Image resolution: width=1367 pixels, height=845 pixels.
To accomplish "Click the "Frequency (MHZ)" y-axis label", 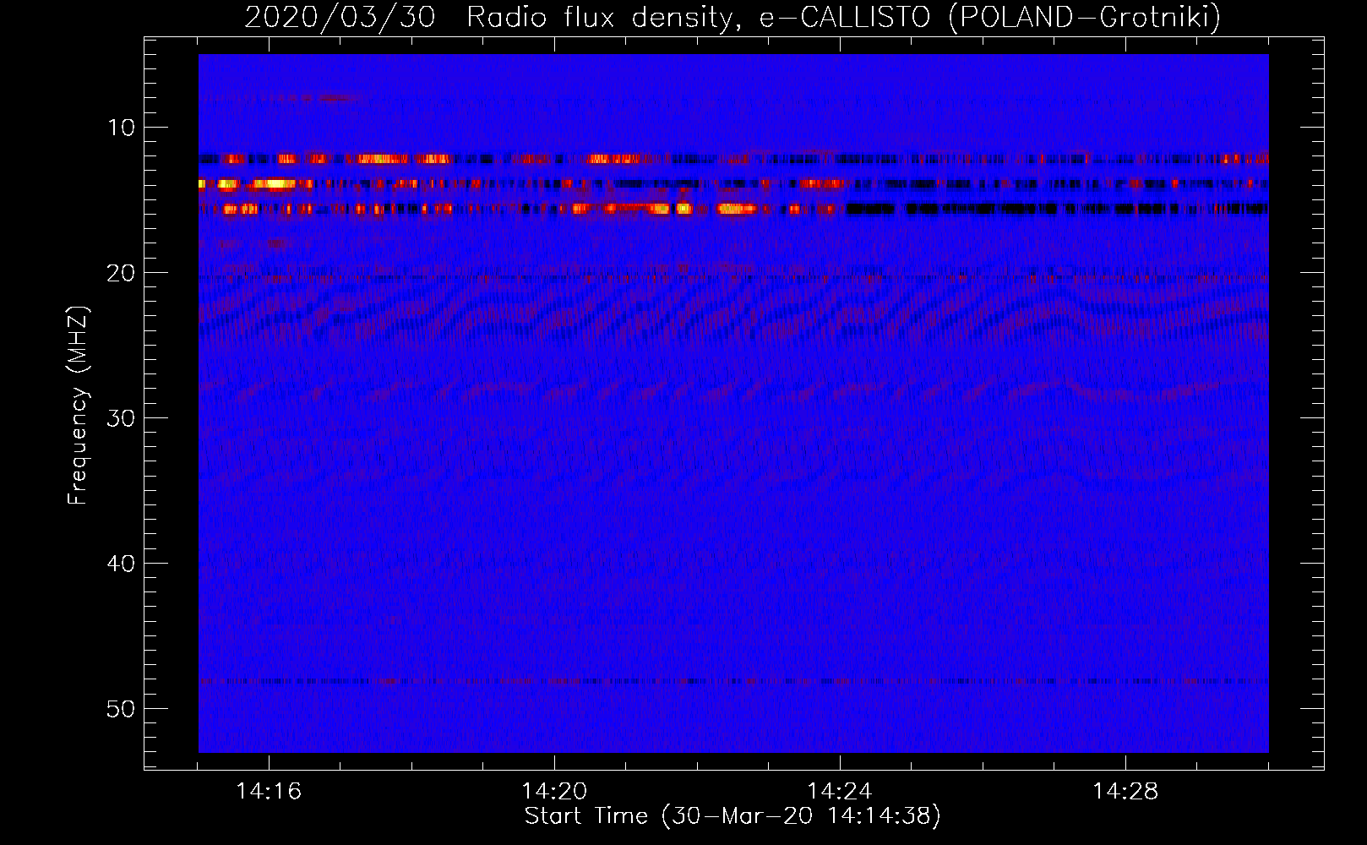I will pos(78,406).
